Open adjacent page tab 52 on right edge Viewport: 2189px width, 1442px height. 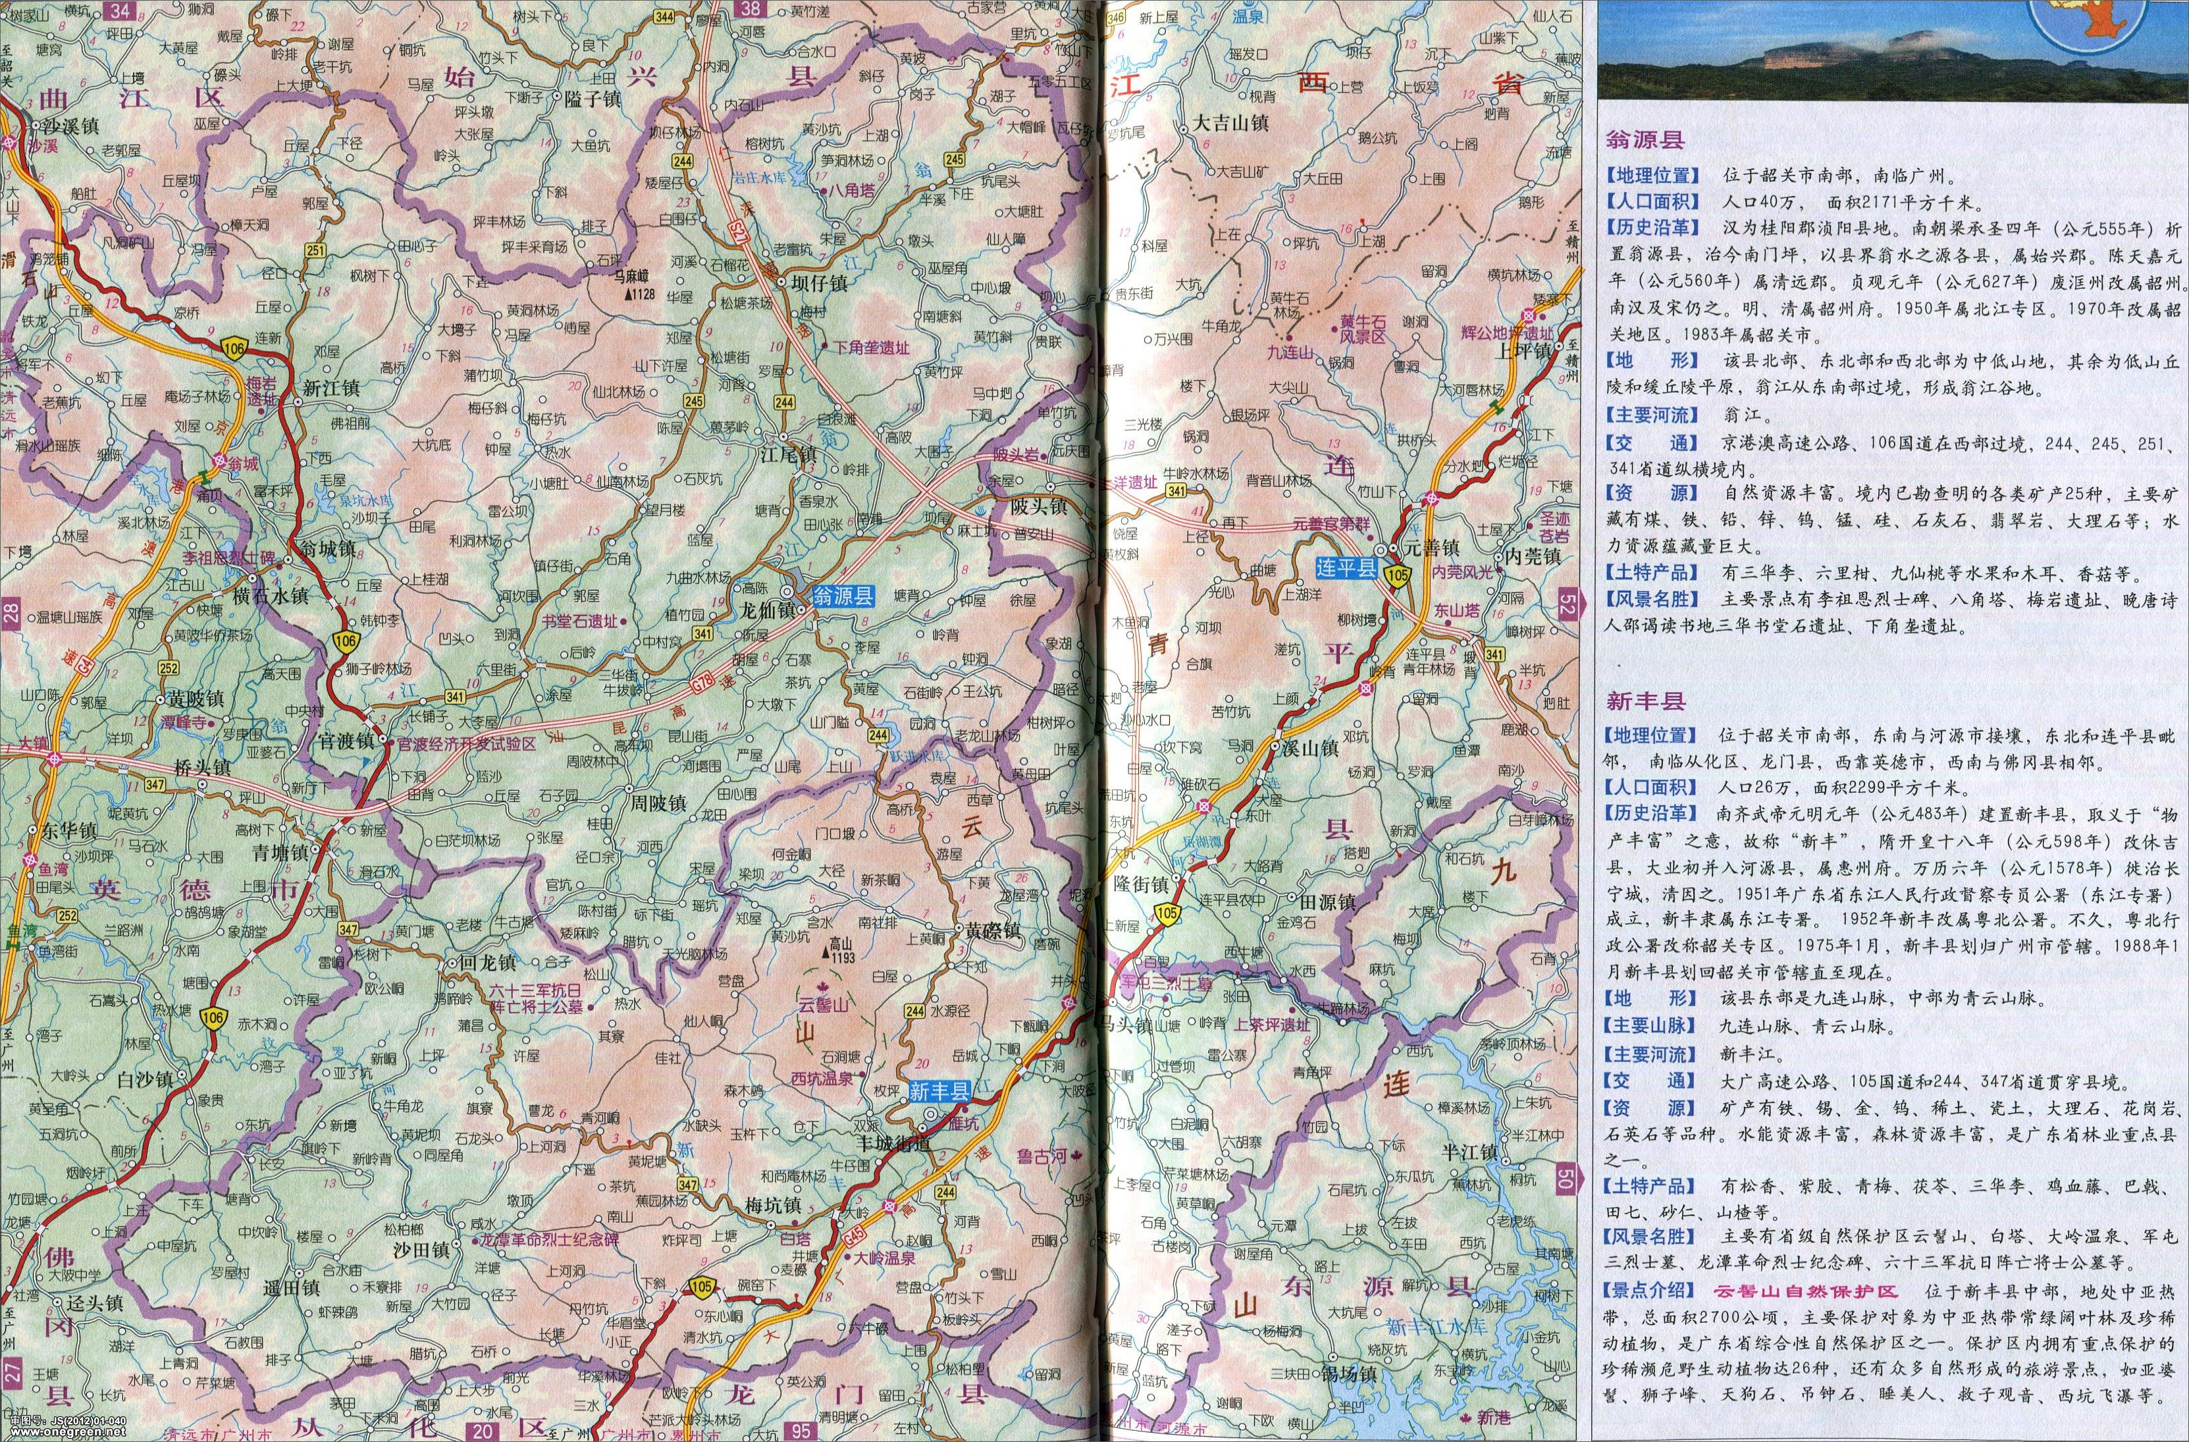pyautogui.click(x=1568, y=606)
